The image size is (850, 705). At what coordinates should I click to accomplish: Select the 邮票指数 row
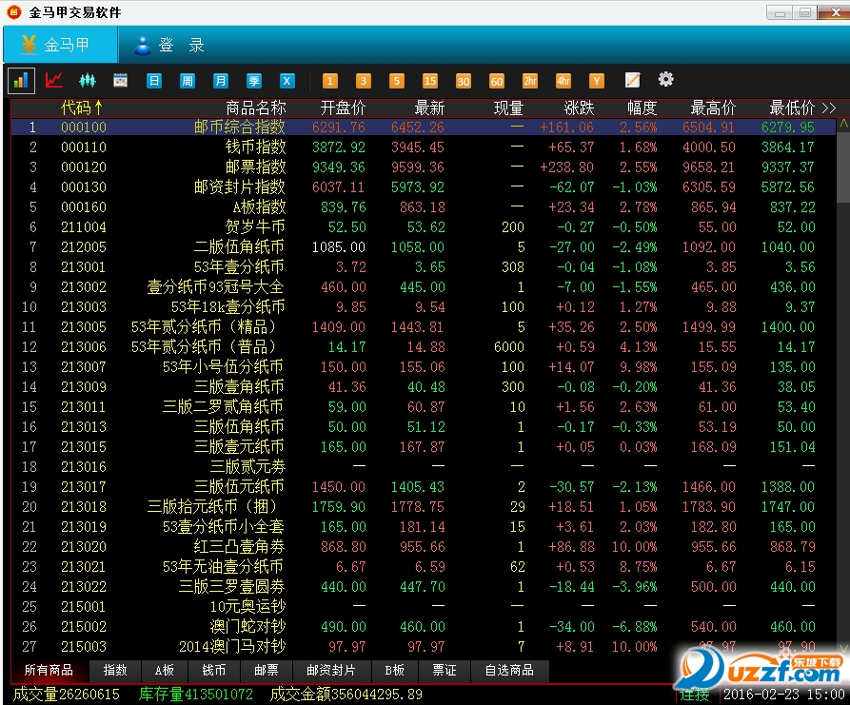coord(424,166)
